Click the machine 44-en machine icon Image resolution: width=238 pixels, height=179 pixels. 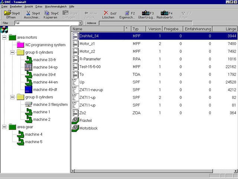click(29, 82)
